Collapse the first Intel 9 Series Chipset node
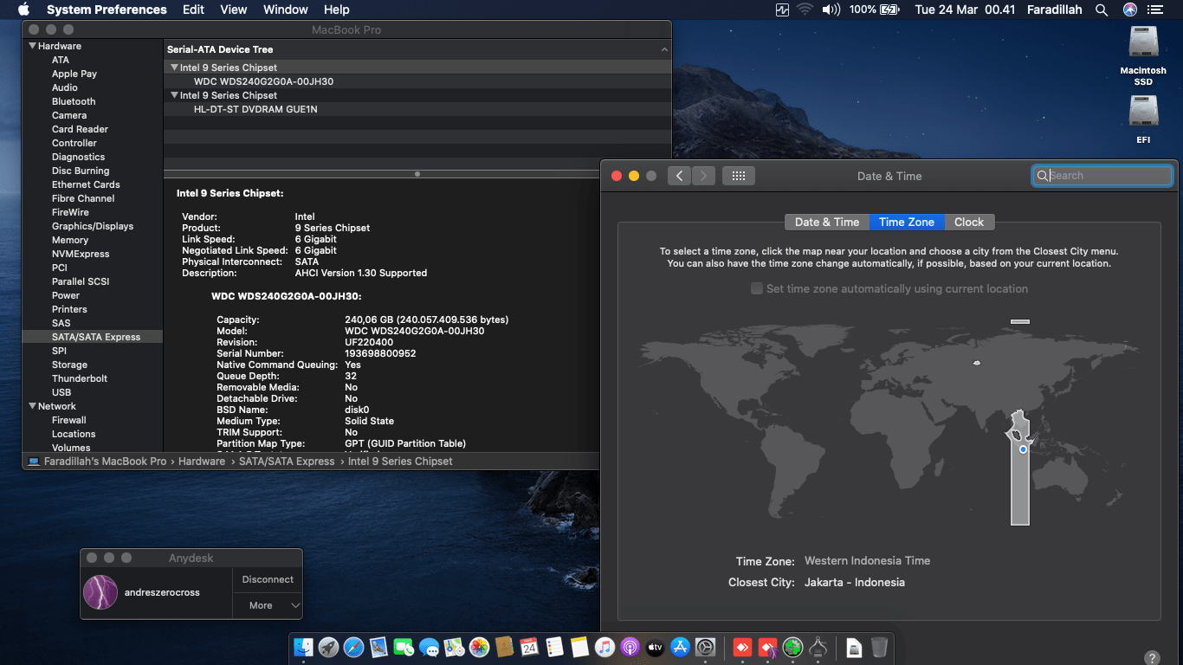 pos(173,68)
